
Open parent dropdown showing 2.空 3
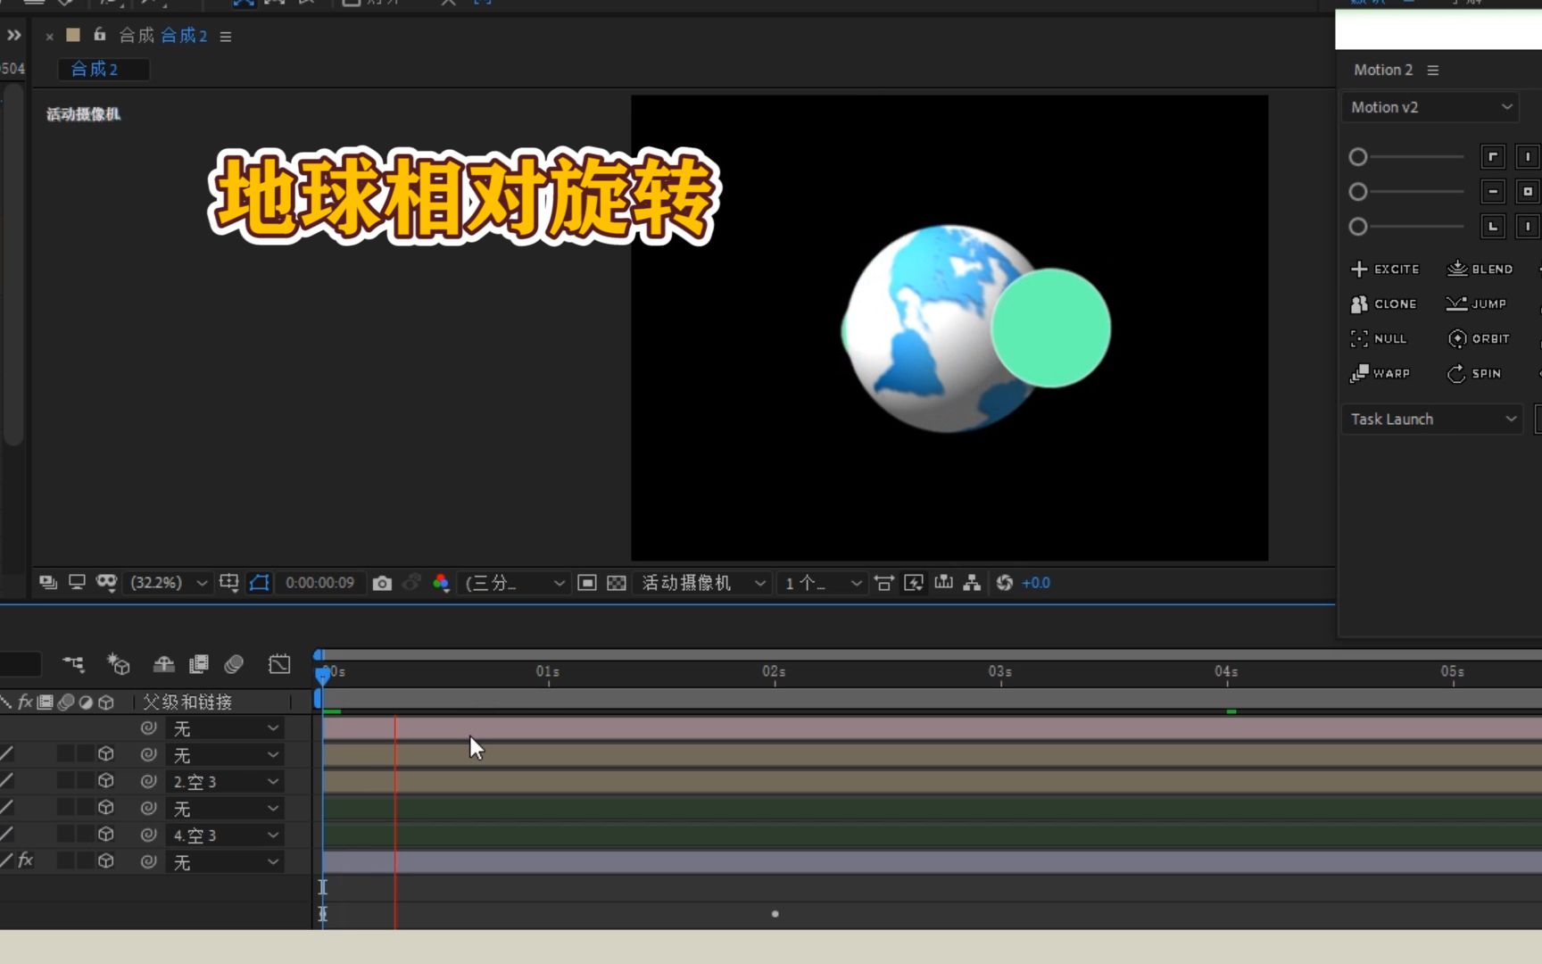click(x=225, y=782)
